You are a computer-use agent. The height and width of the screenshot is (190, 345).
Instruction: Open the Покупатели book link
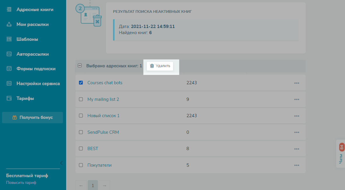point(99,165)
